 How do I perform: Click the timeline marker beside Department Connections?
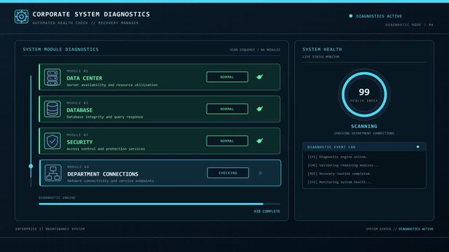(31, 166)
